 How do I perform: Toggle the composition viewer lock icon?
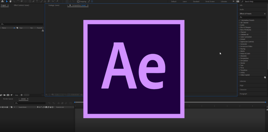70,5
